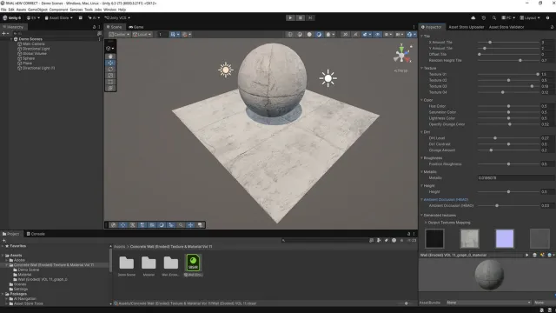556x313 pixels.
Task: Toggle 2D view mode in Scene
Action: pos(345,35)
